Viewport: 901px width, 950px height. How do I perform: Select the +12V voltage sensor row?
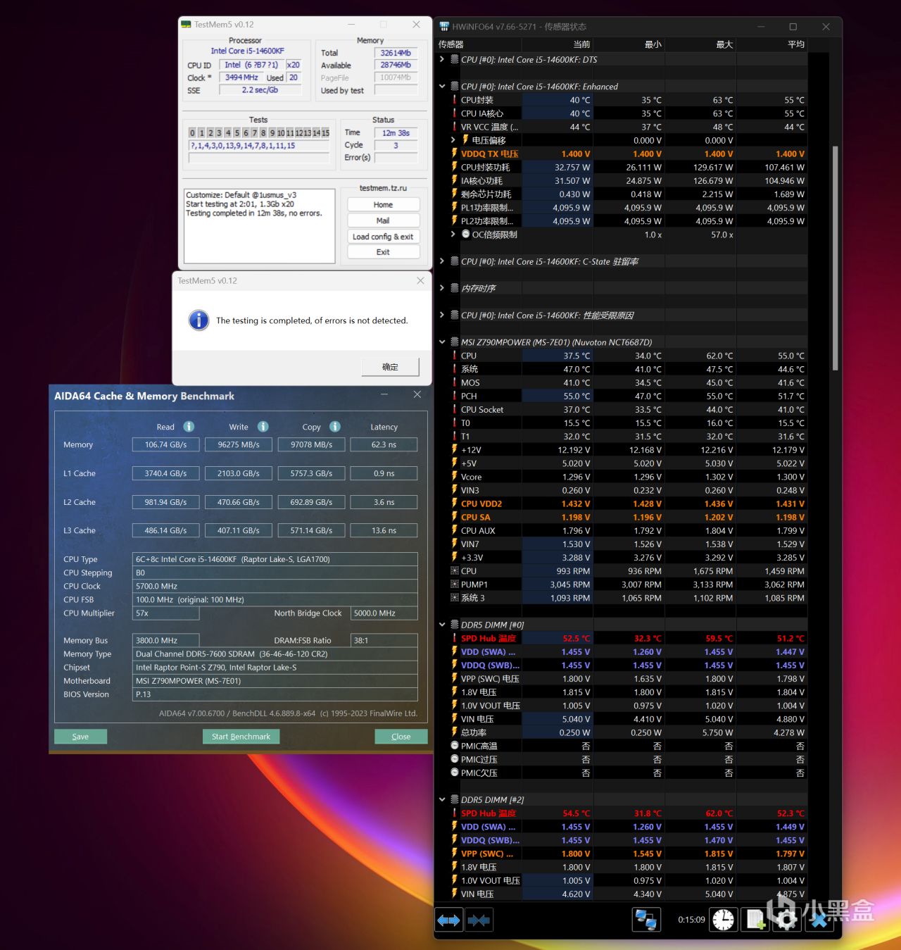click(628, 450)
